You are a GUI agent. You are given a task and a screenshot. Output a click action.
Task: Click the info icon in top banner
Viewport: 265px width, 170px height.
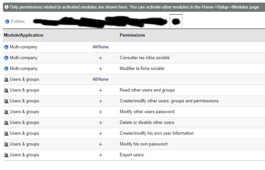click(x=7, y=7)
